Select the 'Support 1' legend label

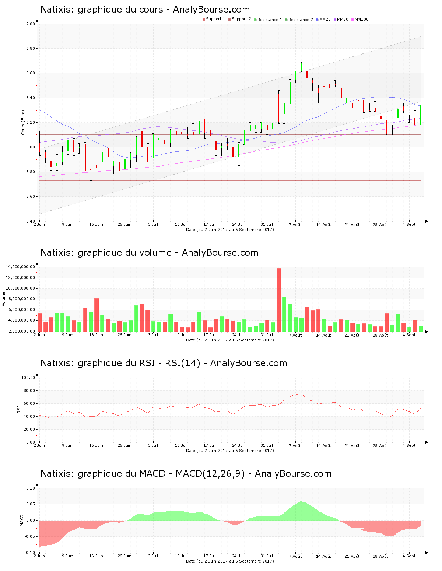pyautogui.click(x=215, y=19)
